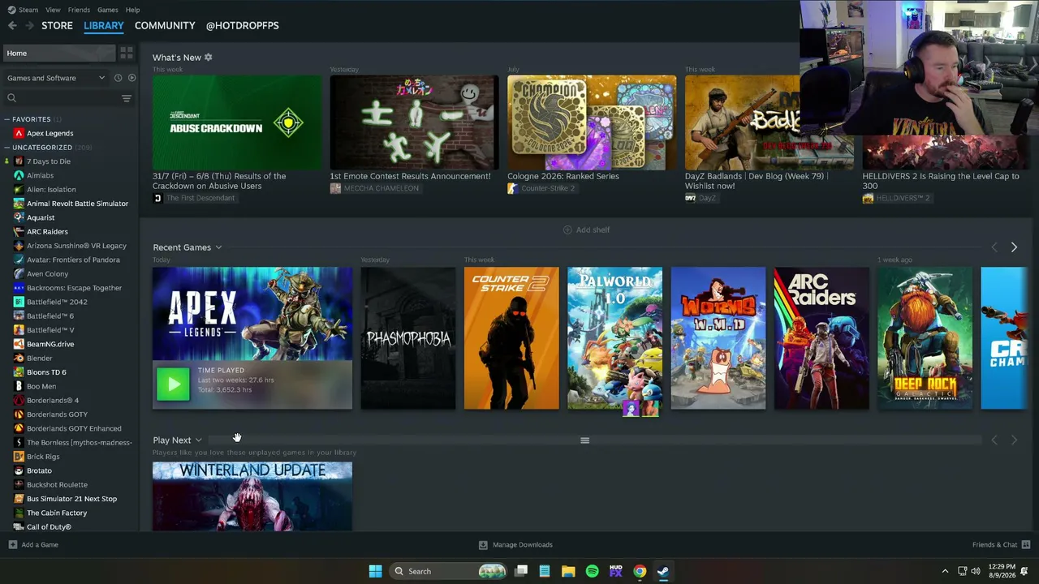Open the Windows Start menu
The height and width of the screenshot is (584, 1039).
(375, 571)
